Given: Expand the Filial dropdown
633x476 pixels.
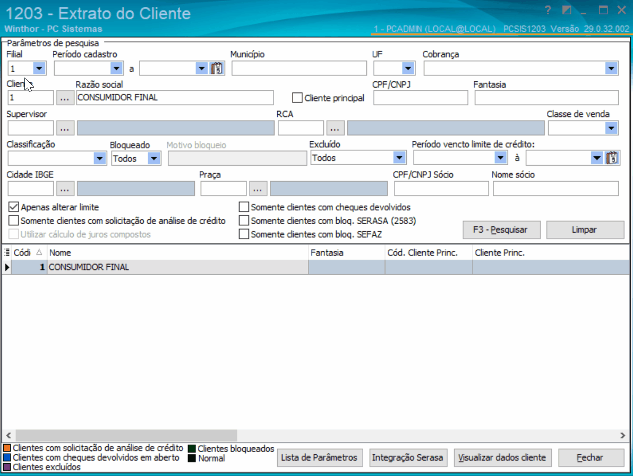Looking at the screenshot, I should (39, 68).
